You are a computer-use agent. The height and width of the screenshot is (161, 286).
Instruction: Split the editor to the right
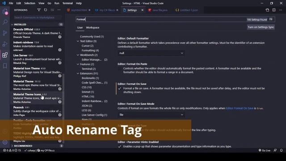tap(274, 10)
